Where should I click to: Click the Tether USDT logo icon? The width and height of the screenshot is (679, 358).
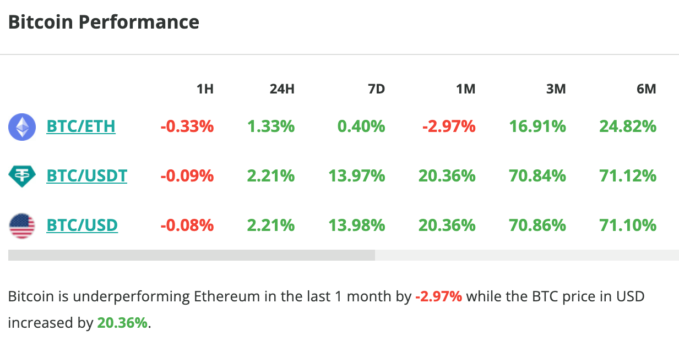(x=22, y=176)
